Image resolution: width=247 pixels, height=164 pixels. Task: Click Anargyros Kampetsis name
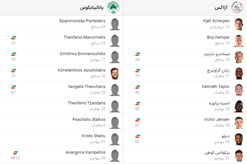85,152
